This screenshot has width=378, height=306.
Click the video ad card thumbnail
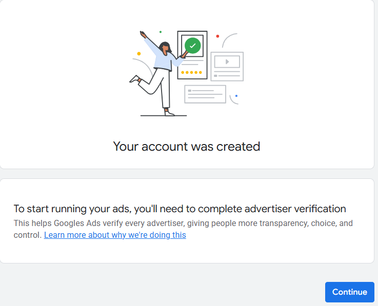pos(227,62)
